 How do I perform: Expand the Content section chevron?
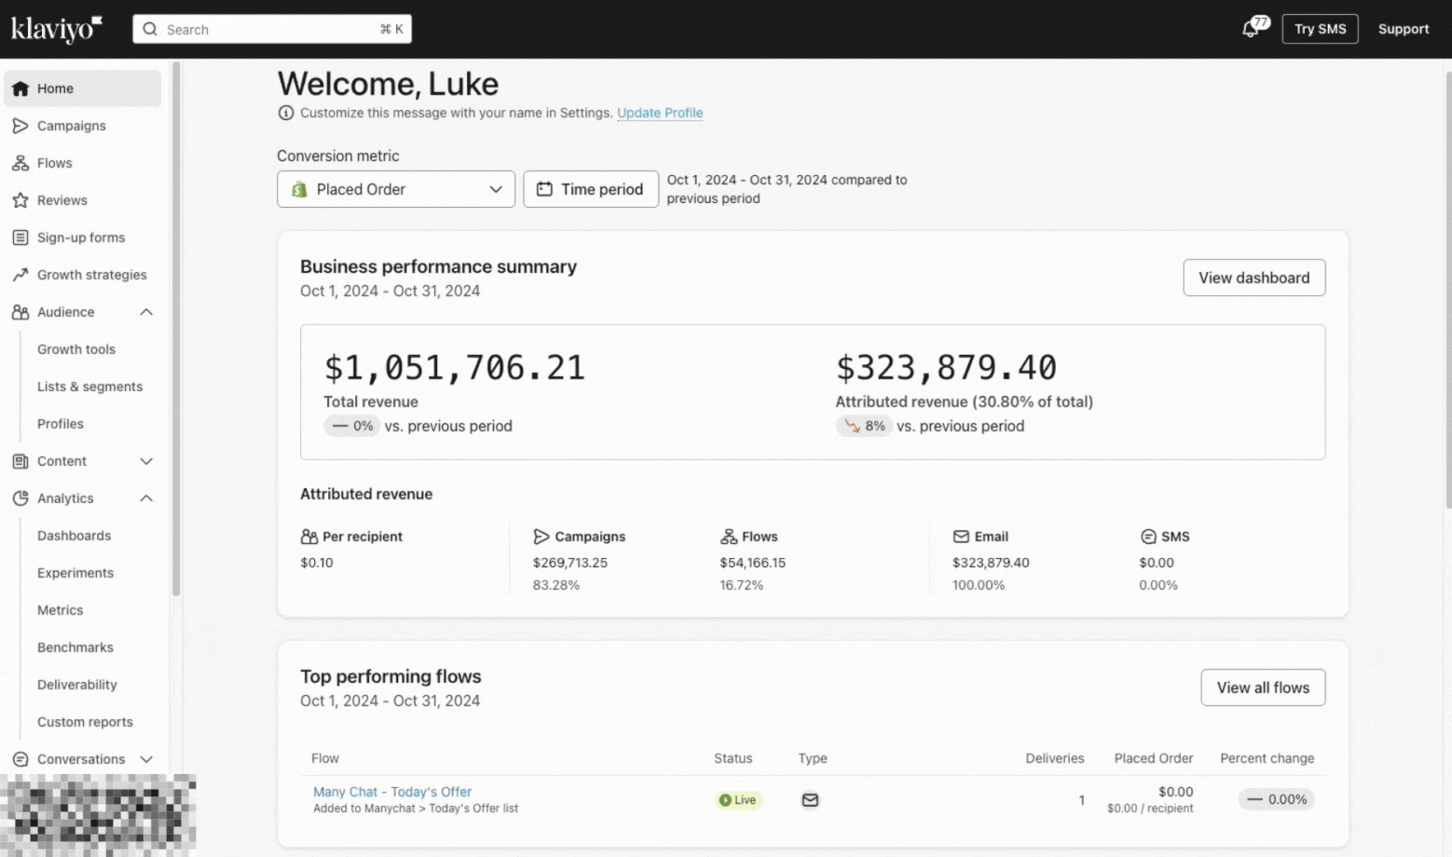point(146,461)
